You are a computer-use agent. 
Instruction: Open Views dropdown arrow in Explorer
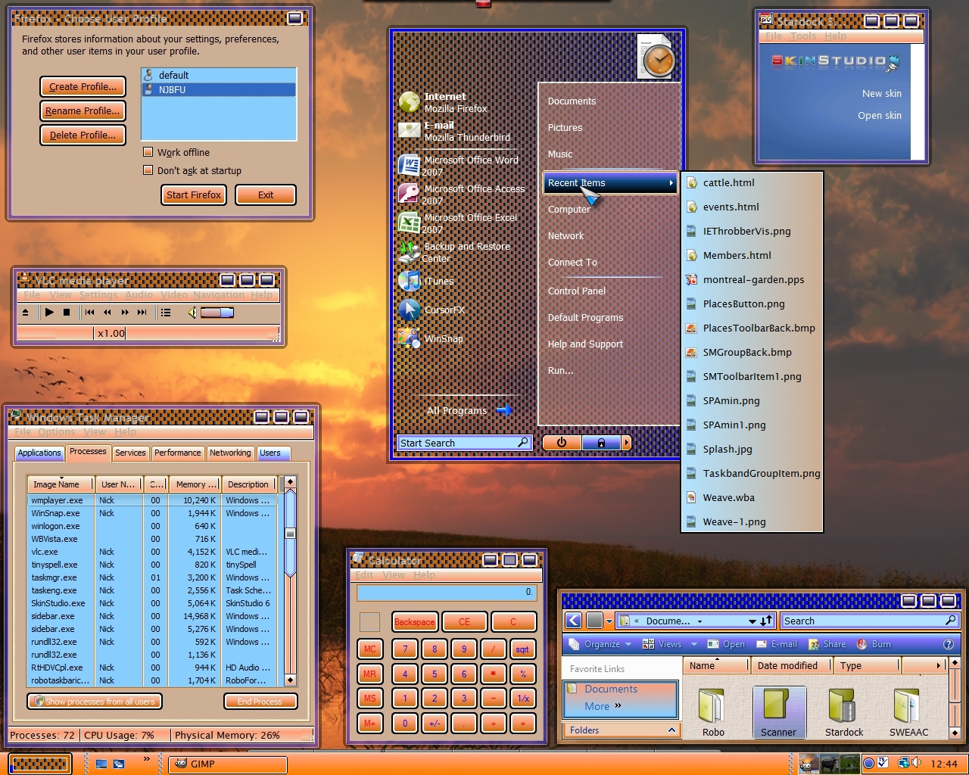(695, 644)
